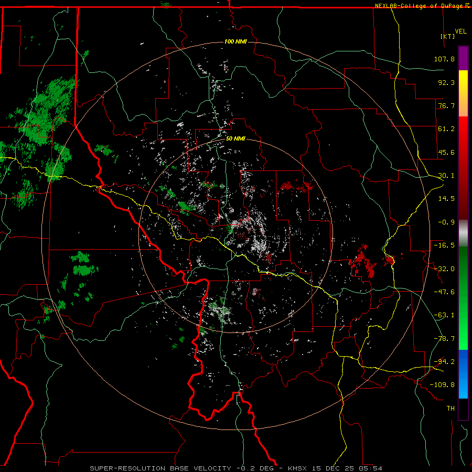This screenshot has width=472, height=472.
Task: Click the SUPER-RESOLUTION BASE VELOCITY caption
Action: 160,468
